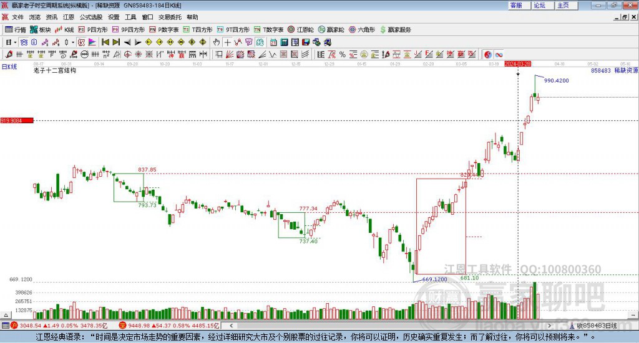Toggle the highlighted 线 icon in toolbar
Image resolution: width=639 pixels, height=343 pixels.
click(260, 42)
